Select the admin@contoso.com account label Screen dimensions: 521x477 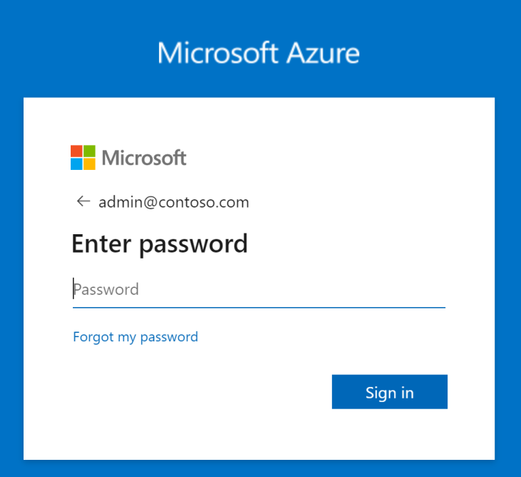pyautogui.click(x=173, y=202)
